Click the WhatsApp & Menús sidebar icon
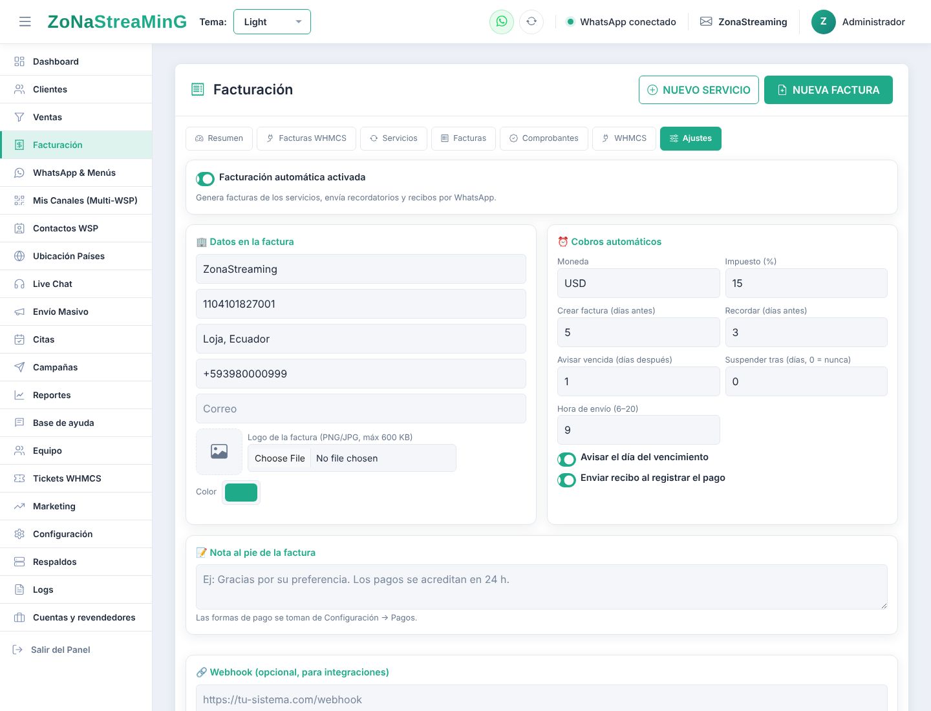 tap(19, 173)
